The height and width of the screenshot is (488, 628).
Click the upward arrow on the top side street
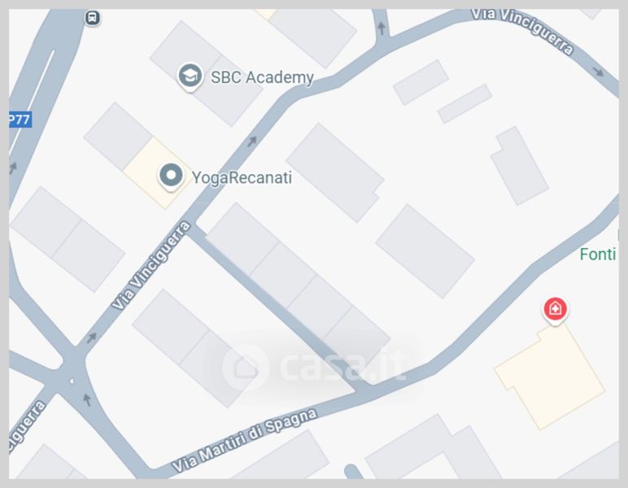coord(382,28)
